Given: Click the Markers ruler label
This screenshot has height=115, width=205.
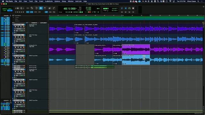Looking at the screenshot, I should [17, 21].
